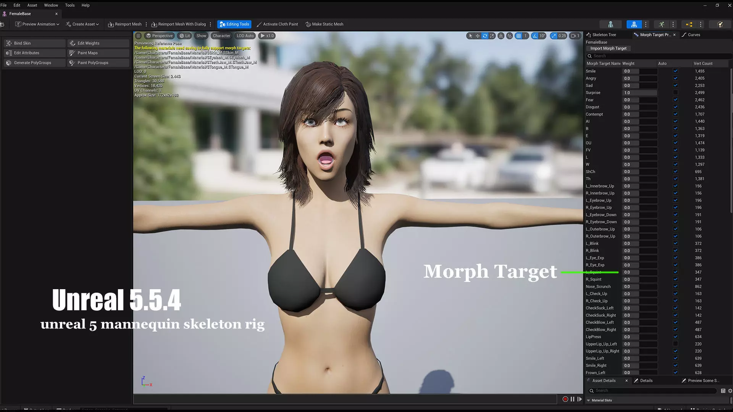This screenshot has width=733, height=412.
Task: Enable Auto checkbox for Surprise morph
Action: tap(675, 93)
